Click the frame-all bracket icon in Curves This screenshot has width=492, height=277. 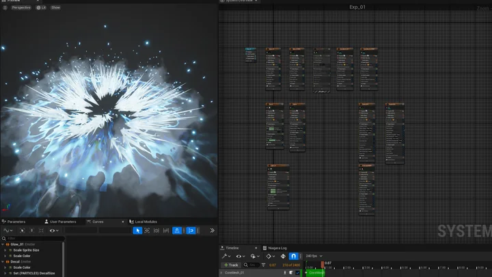pyautogui.click(x=41, y=230)
